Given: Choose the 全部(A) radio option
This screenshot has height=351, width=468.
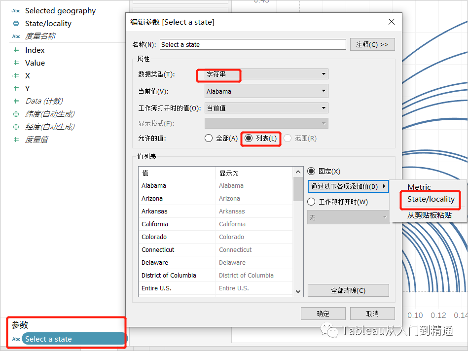Looking at the screenshot, I should point(221,138).
